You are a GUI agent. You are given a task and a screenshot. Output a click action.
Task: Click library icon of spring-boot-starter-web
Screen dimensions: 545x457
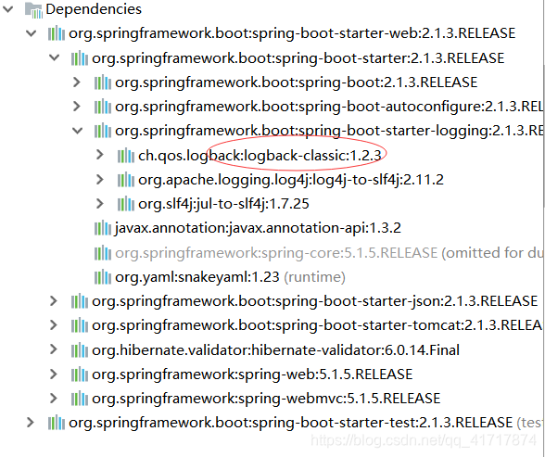click(x=57, y=33)
